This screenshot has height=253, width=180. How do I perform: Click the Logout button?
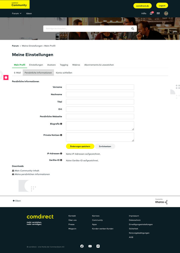coord(162,6)
